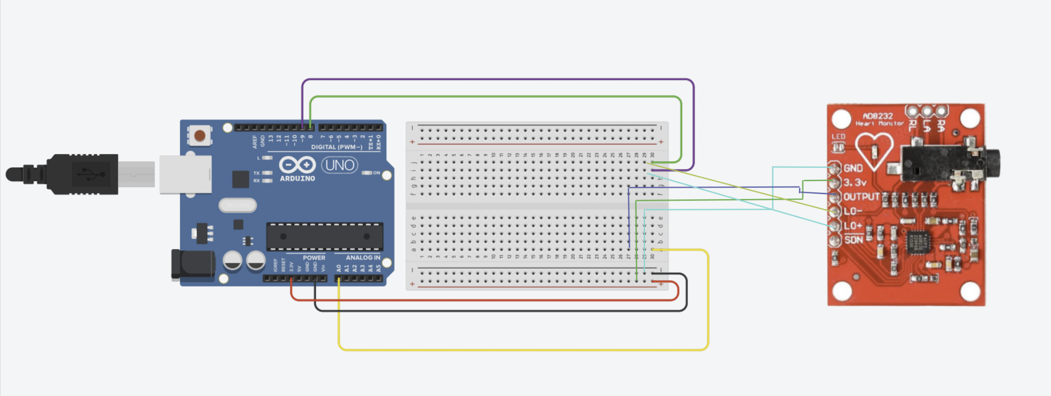Viewport: 1051px width, 396px height.
Task: Select the Arduino's silver USB port
Action: point(185,175)
